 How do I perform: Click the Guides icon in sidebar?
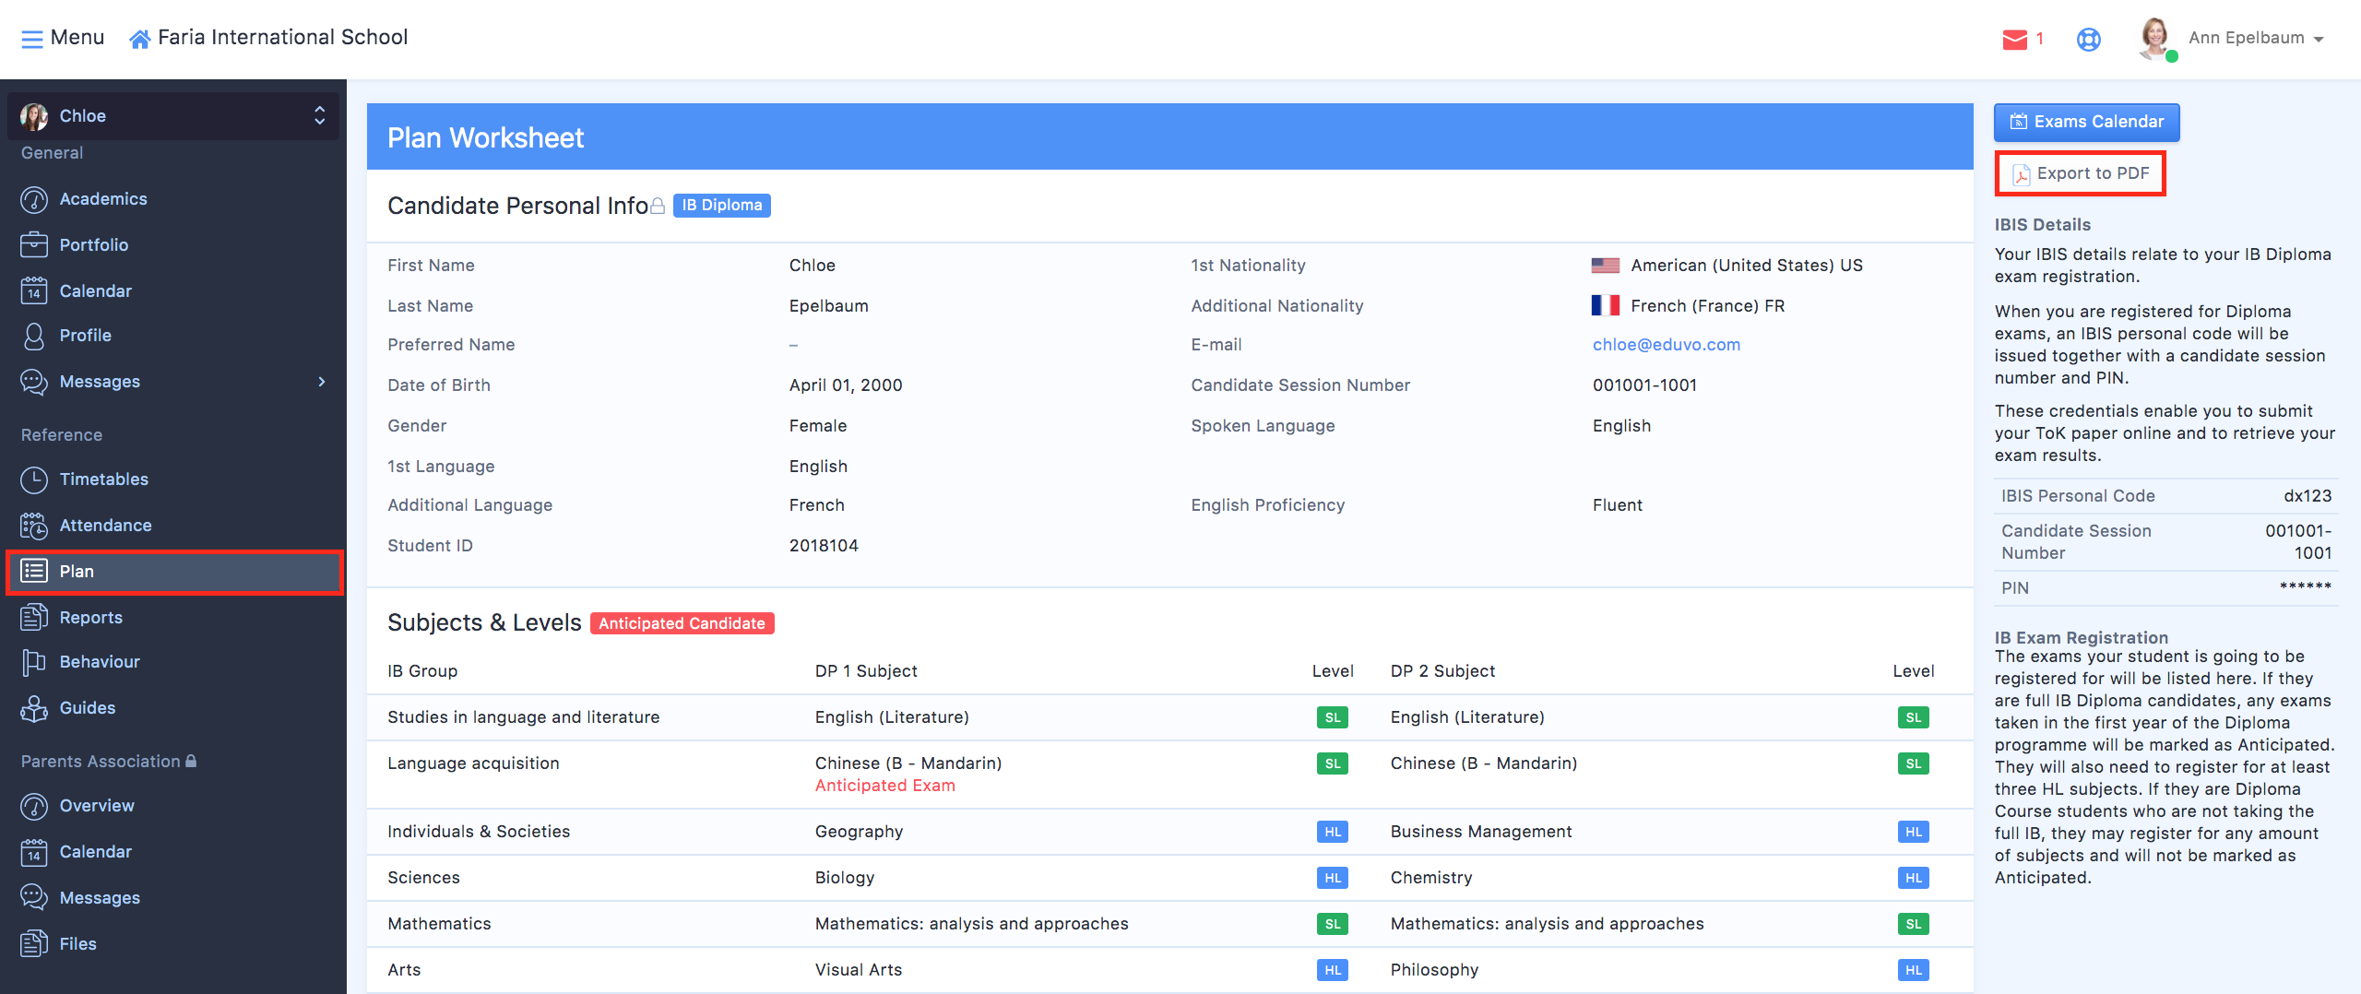tap(34, 708)
